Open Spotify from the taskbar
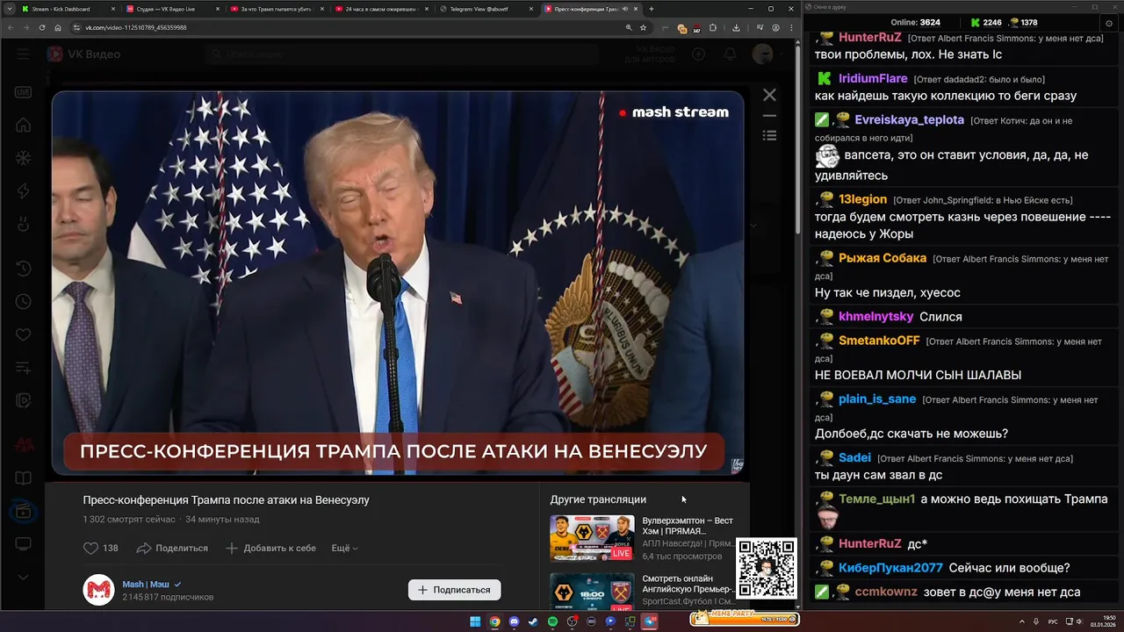This screenshot has height=632, width=1124. pyautogui.click(x=552, y=621)
